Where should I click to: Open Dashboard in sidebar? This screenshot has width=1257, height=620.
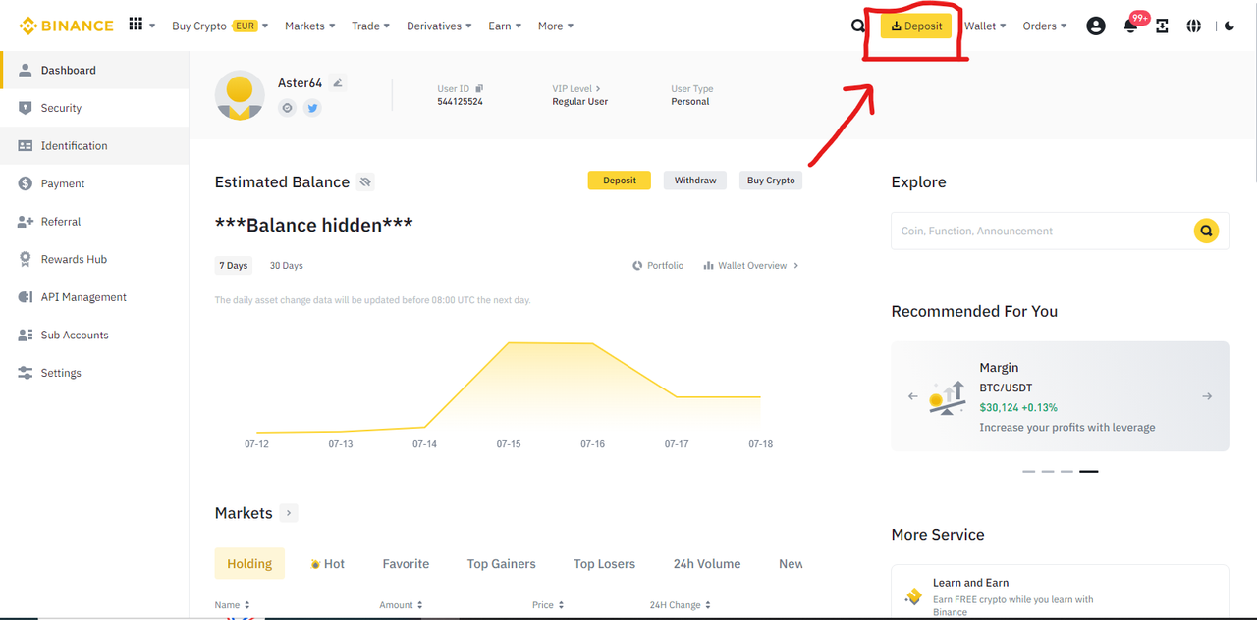coord(94,71)
